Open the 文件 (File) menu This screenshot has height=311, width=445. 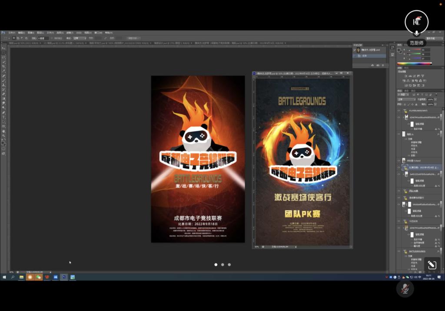pyautogui.click(x=12, y=33)
